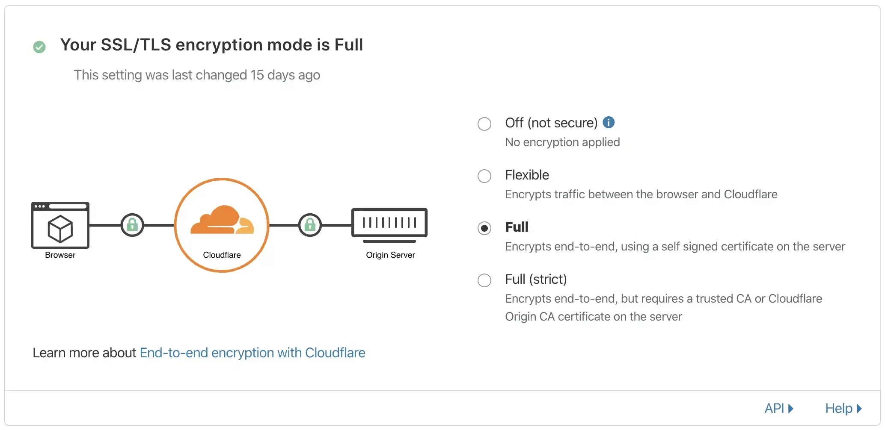885x430 pixels.
Task: Click the padlock between Cloudflare and Origin Server
Action: coord(310,225)
